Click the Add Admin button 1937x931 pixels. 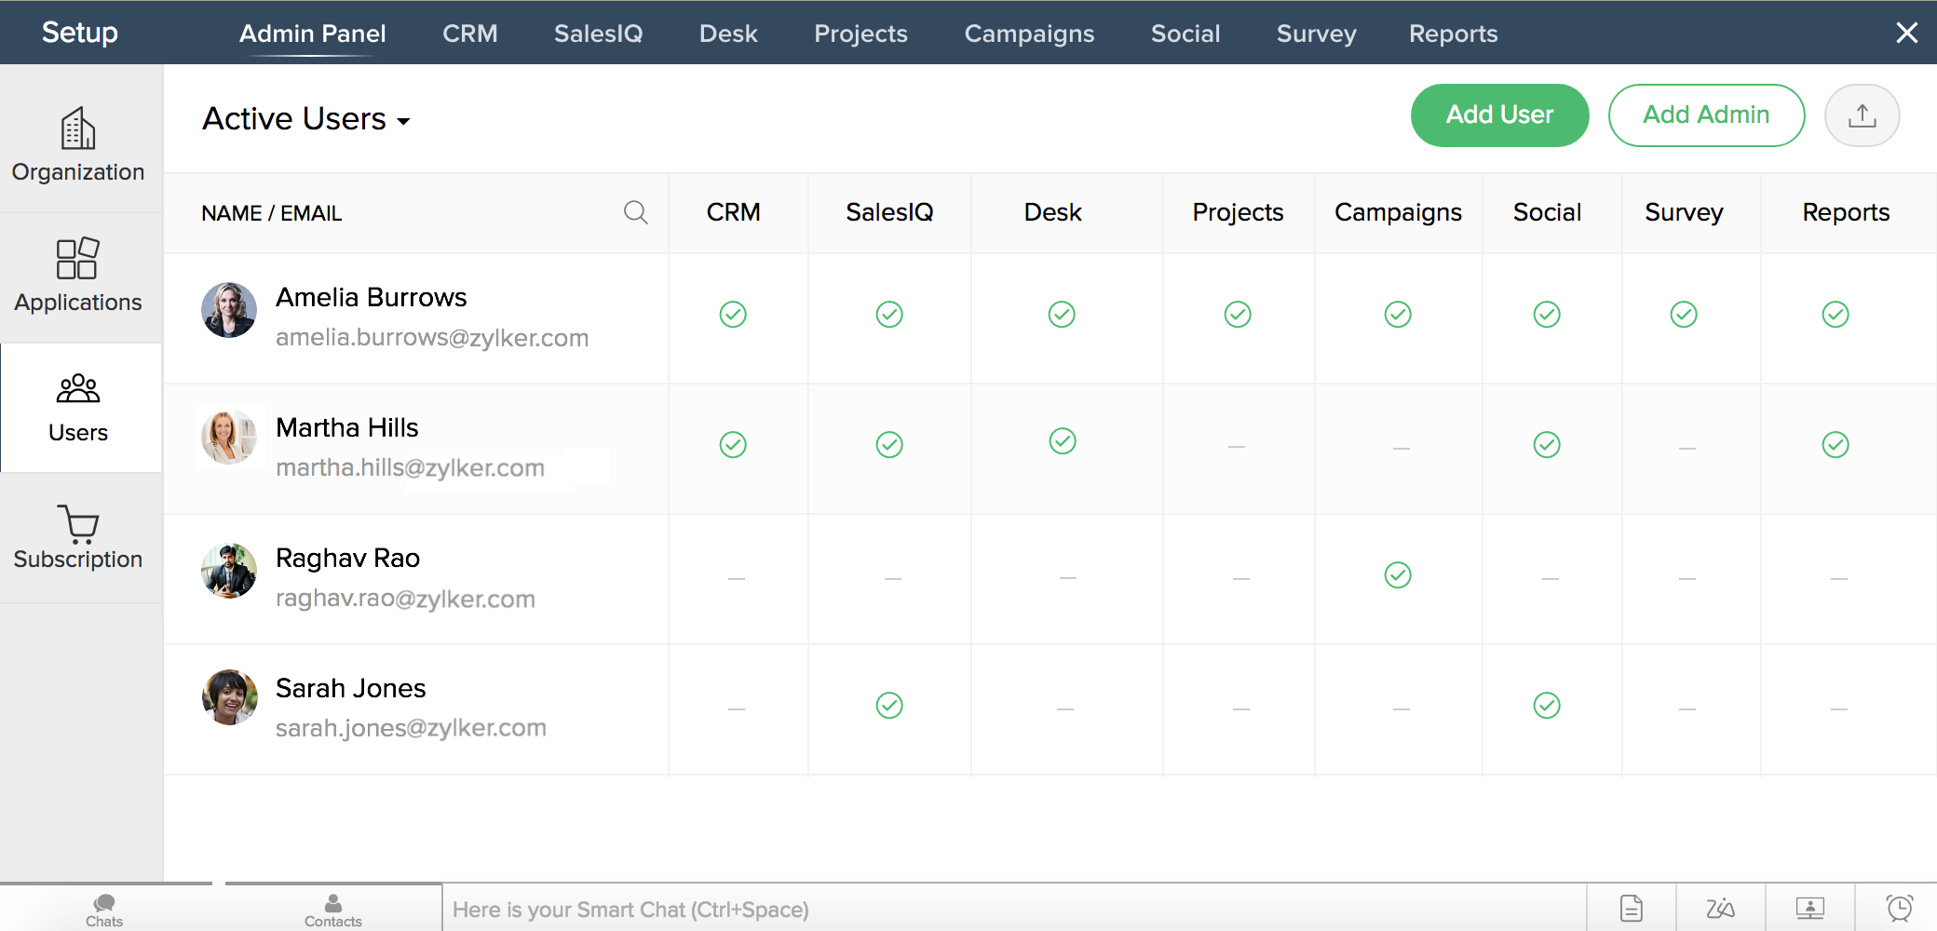(x=1706, y=115)
